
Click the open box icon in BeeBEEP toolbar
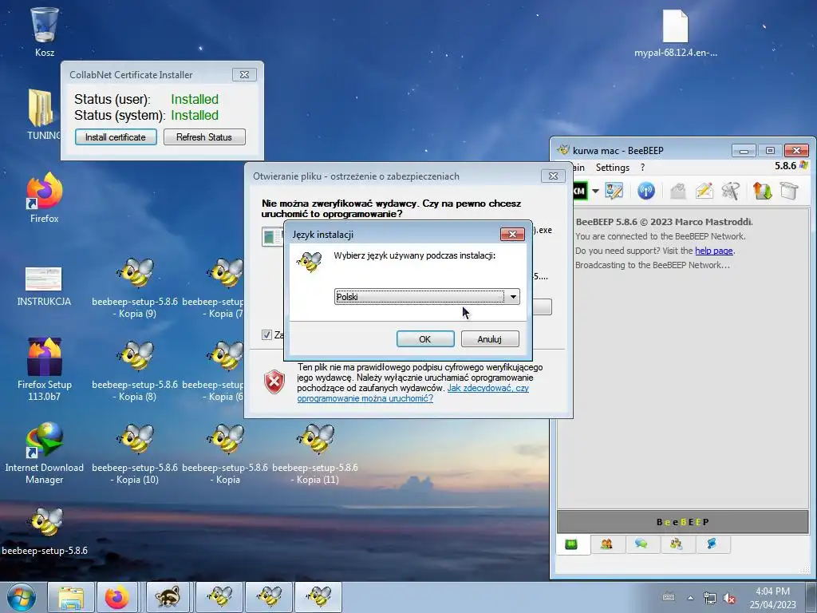[x=789, y=191]
